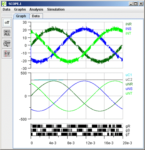Viewport: 145px width, 150px height.
Task: Click the 16e-3 time axis label
Action: tap(109, 143)
